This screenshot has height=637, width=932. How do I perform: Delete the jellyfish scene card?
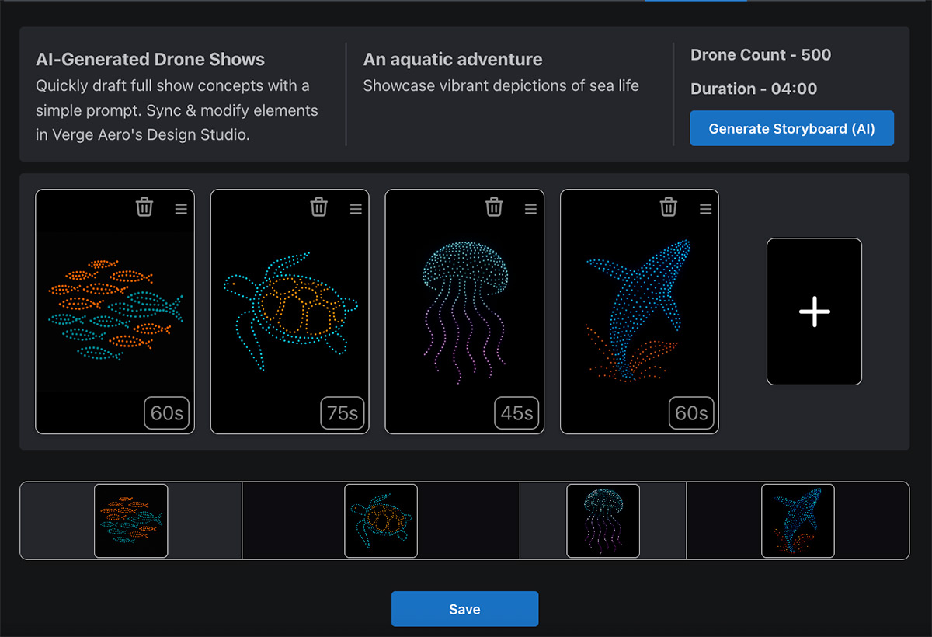pyautogui.click(x=494, y=207)
